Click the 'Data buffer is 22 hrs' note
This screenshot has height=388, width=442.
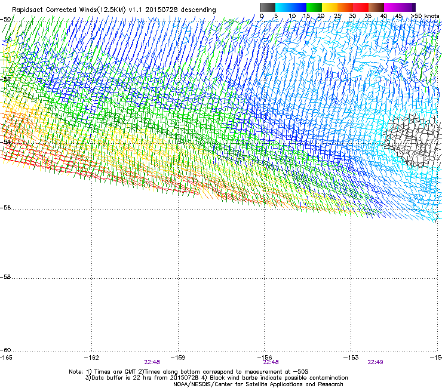click(216, 378)
